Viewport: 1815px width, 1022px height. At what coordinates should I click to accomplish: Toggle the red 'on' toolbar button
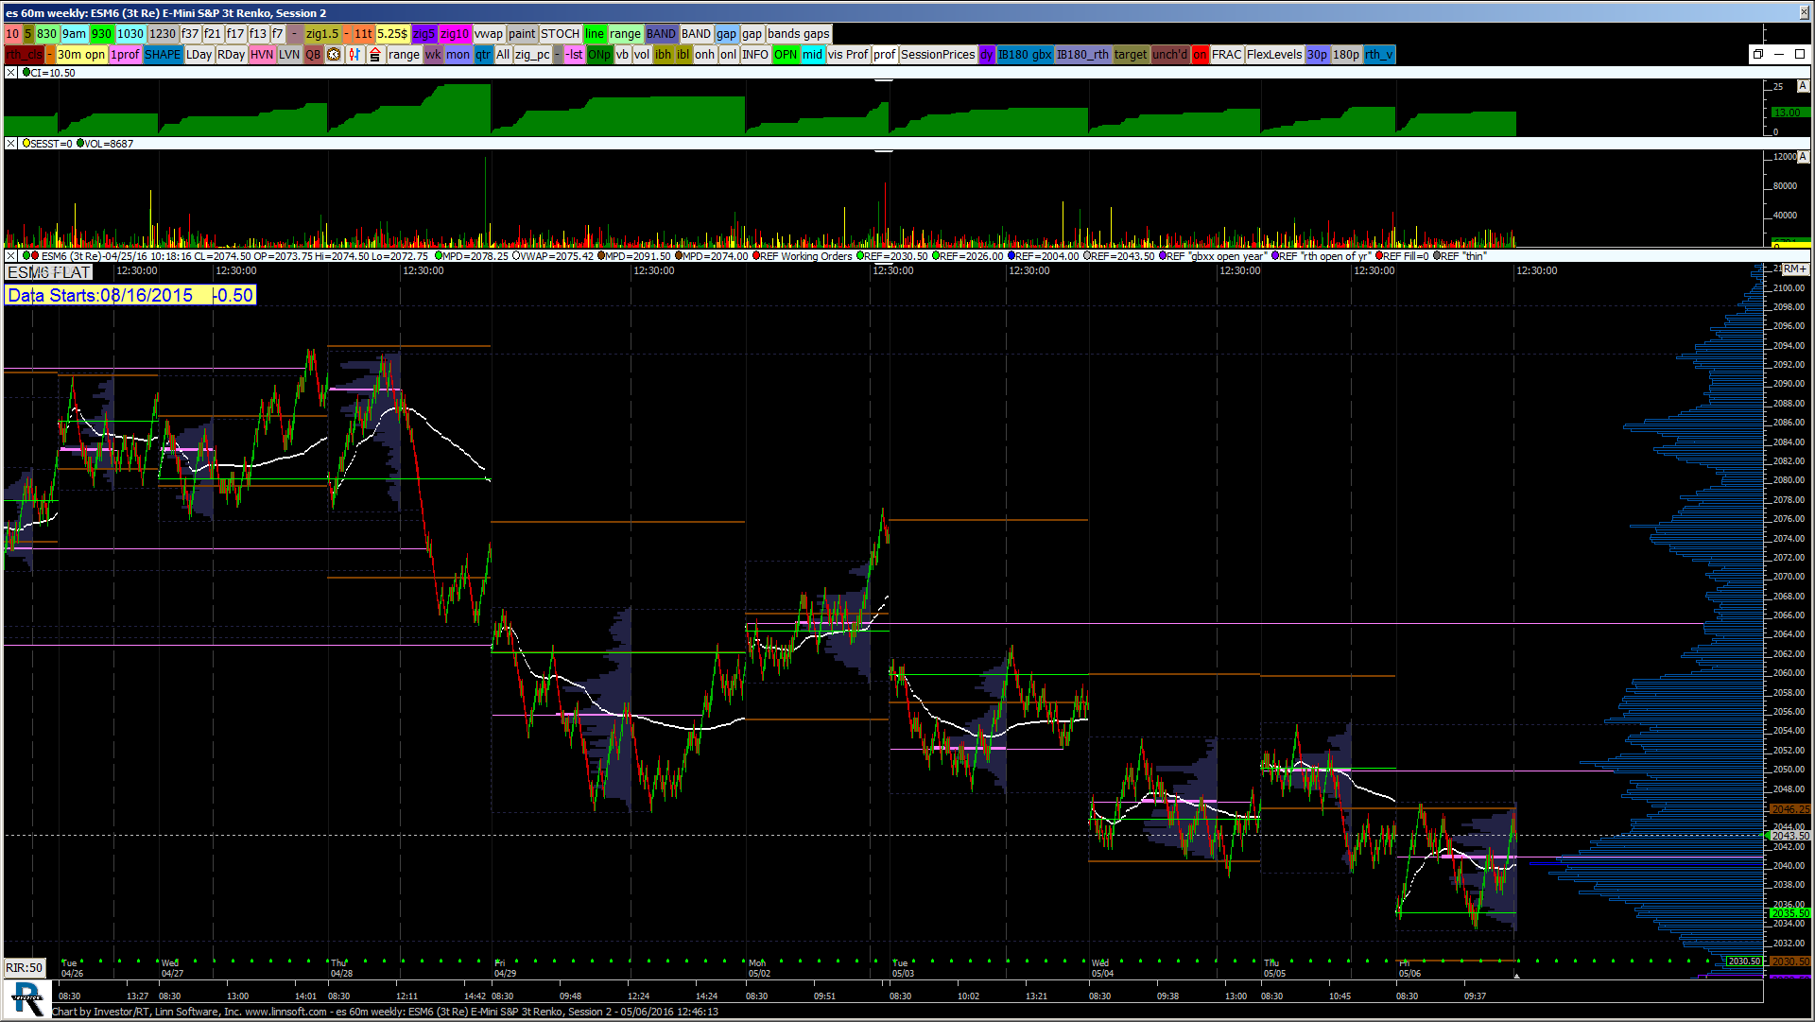coord(1200,55)
